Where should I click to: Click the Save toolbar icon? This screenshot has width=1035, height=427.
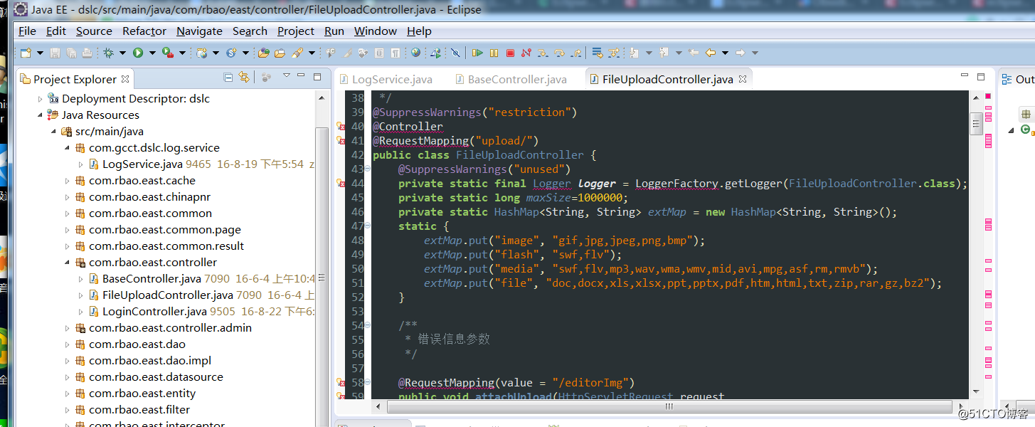pos(55,53)
